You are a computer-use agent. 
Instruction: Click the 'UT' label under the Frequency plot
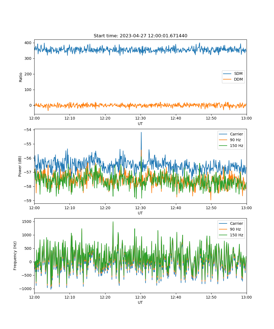click(140, 302)
